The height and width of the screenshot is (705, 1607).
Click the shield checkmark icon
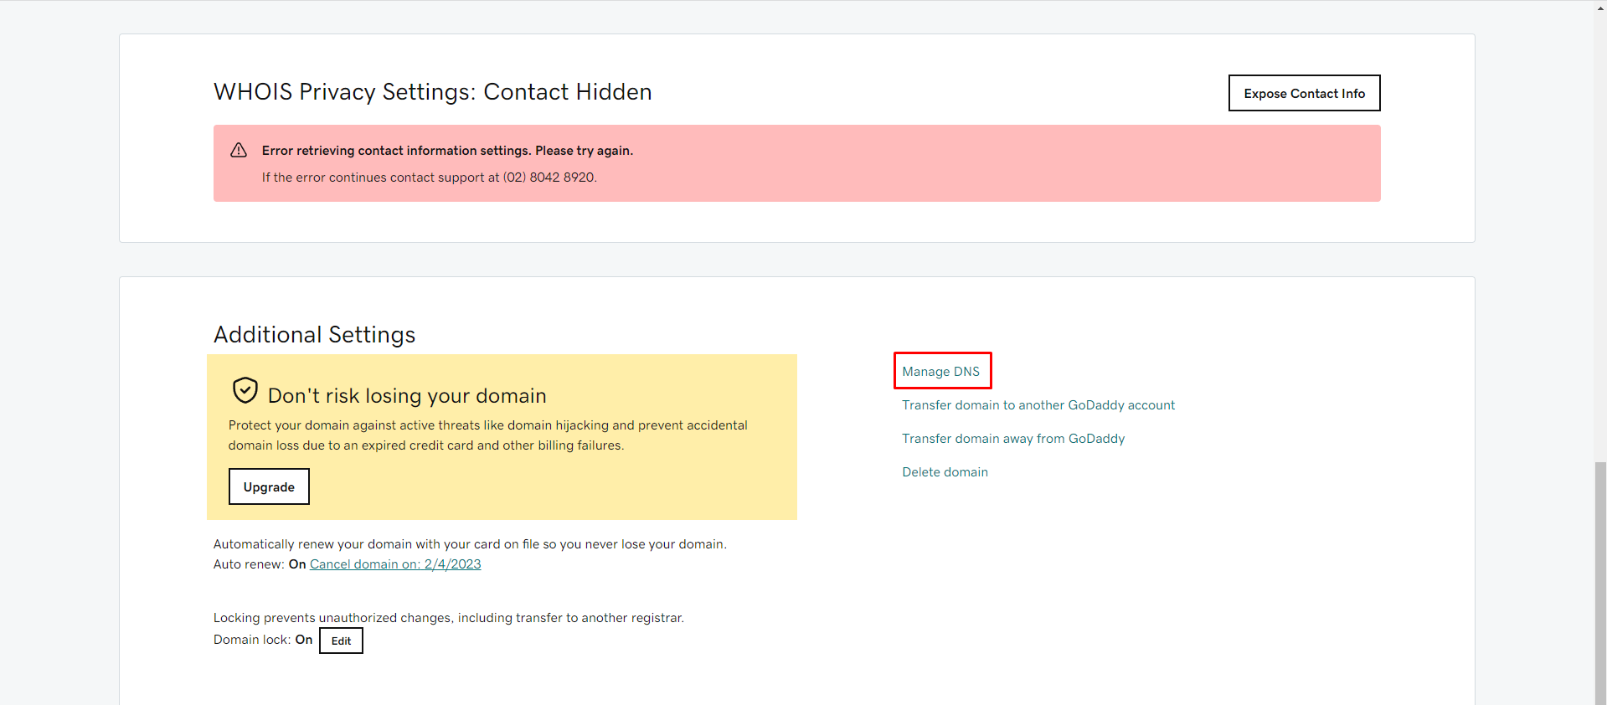tap(245, 390)
